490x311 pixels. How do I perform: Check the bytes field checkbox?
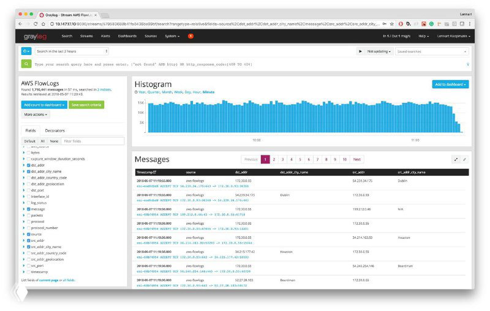coord(28,152)
